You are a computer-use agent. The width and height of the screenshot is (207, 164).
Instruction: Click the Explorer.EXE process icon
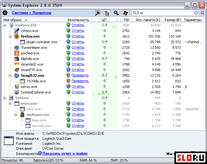tap(11, 25)
